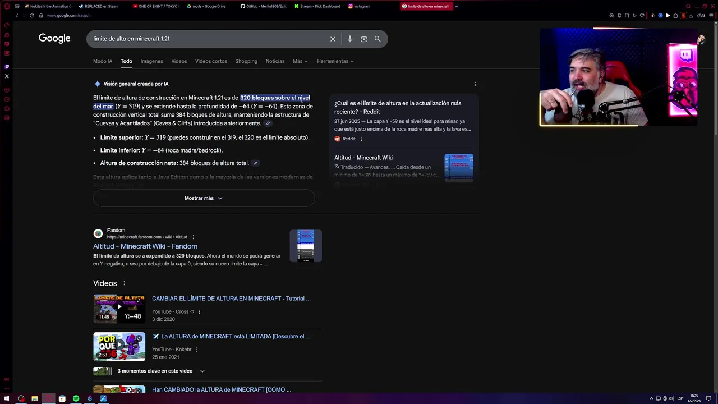The image size is (718, 404).
Task: Select the 'Videos' results tab
Action: click(x=179, y=61)
